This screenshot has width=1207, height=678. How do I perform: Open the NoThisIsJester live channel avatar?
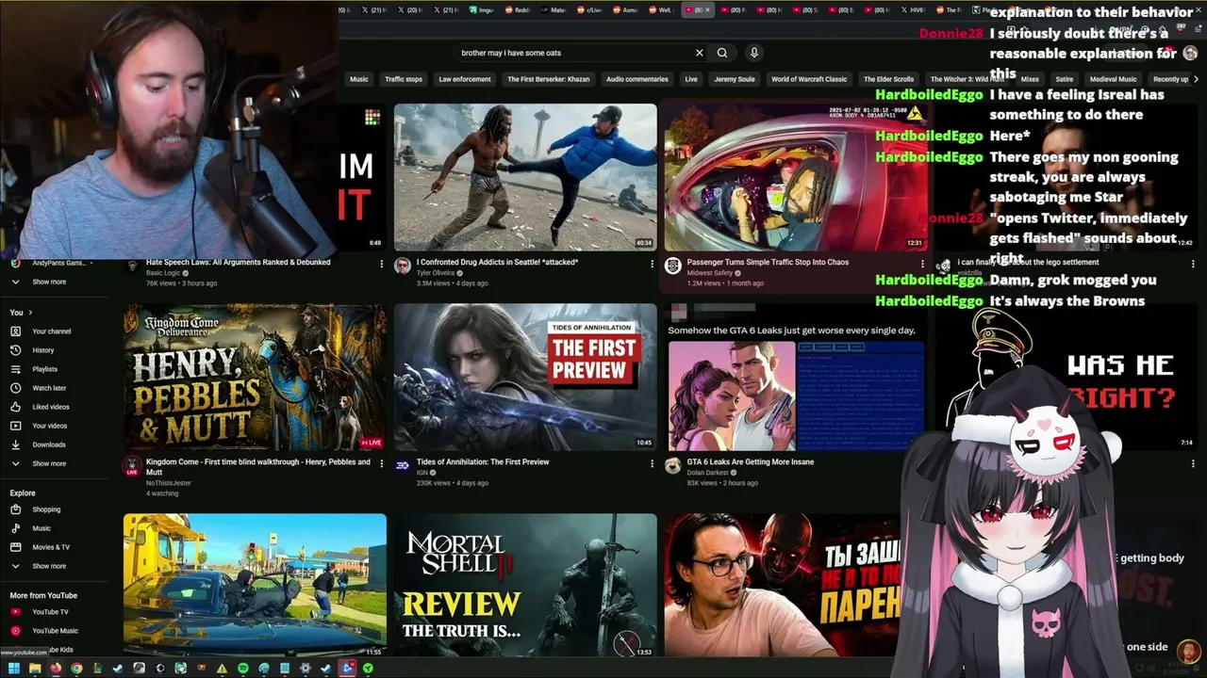click(x=132, y=465)
